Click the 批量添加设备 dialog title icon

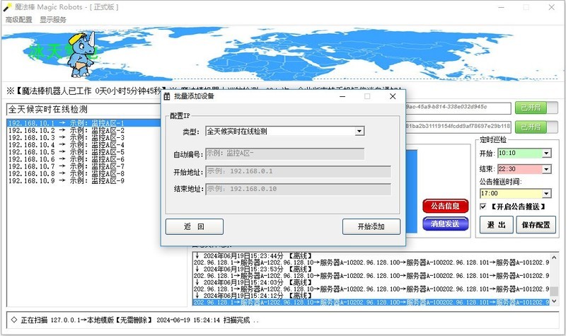[167, 96]
